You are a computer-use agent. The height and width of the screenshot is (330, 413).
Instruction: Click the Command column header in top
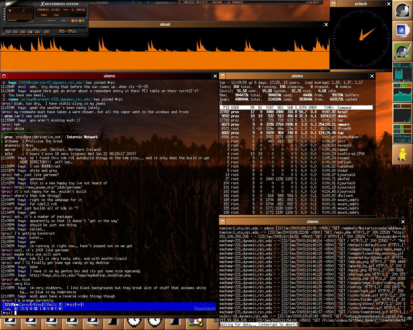click(x=344, y=108)
